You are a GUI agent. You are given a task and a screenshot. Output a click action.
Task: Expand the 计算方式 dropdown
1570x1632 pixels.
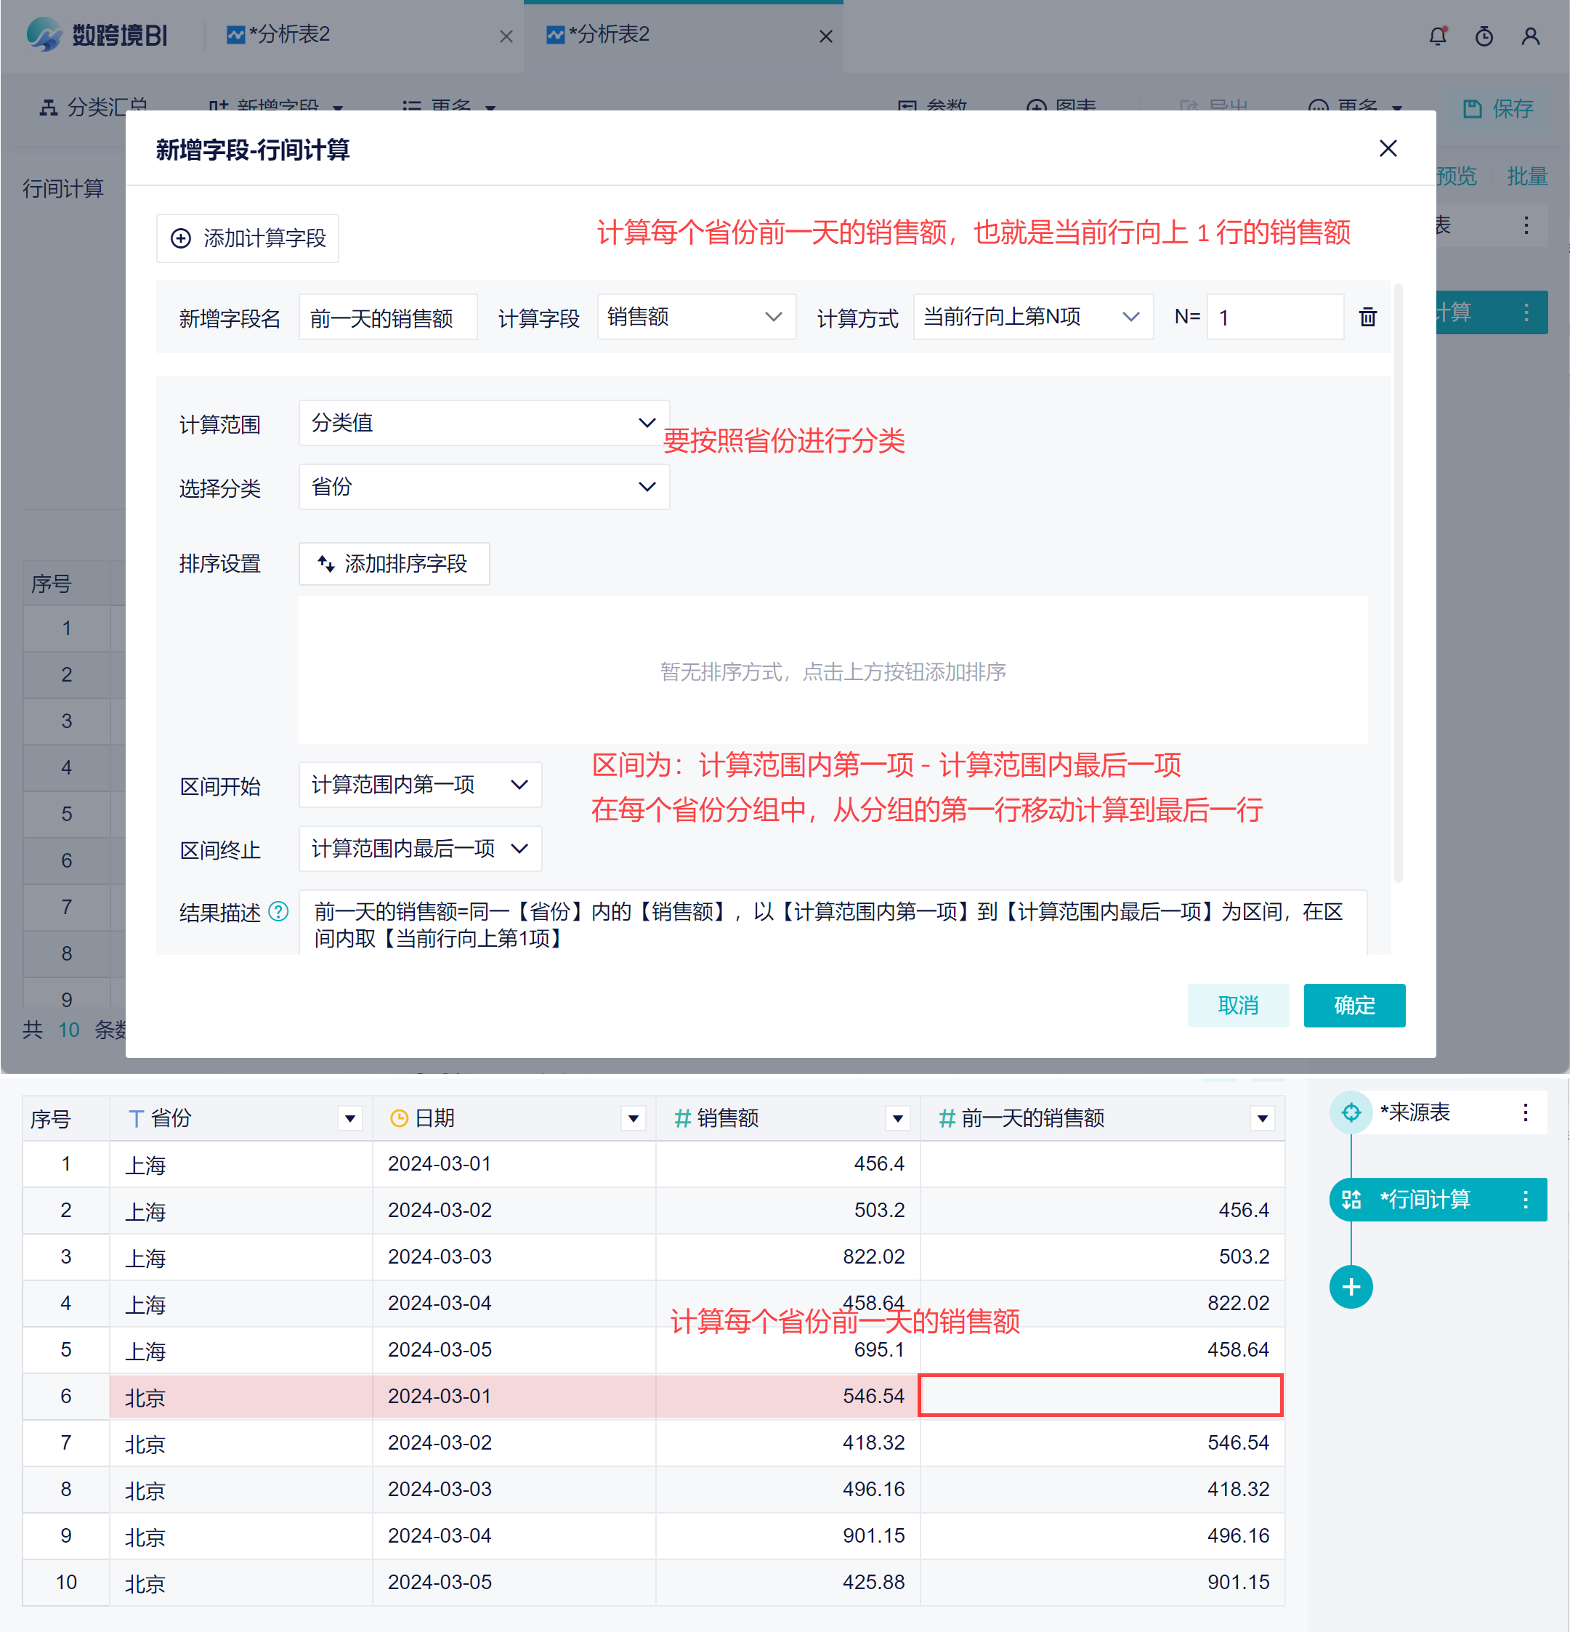coord(1032,316)
